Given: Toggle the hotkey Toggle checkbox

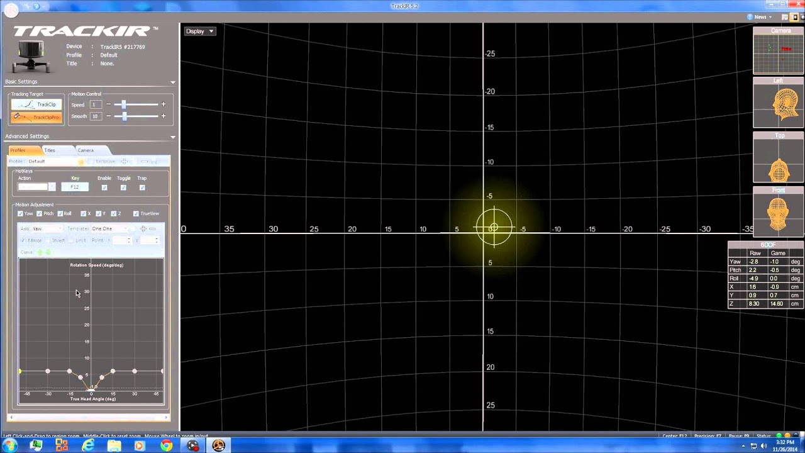Looking at the screenshot, I should 123,187.
